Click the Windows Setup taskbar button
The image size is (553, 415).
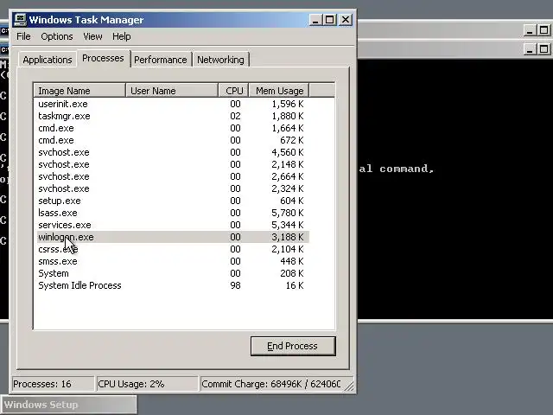pos(69,405)
